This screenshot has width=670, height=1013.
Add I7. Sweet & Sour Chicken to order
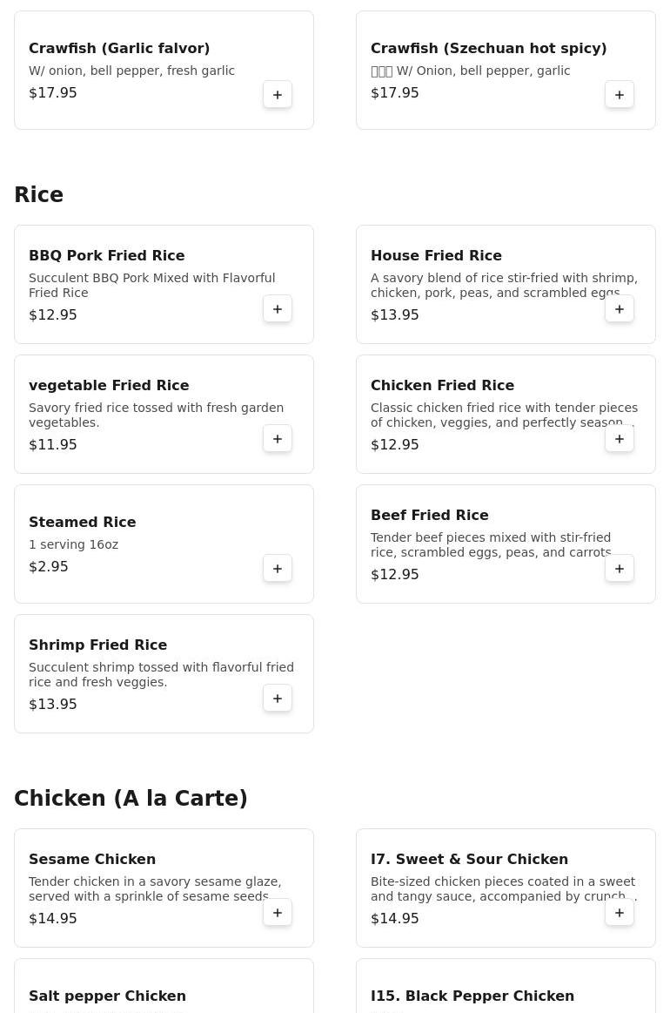click(619, 912)
